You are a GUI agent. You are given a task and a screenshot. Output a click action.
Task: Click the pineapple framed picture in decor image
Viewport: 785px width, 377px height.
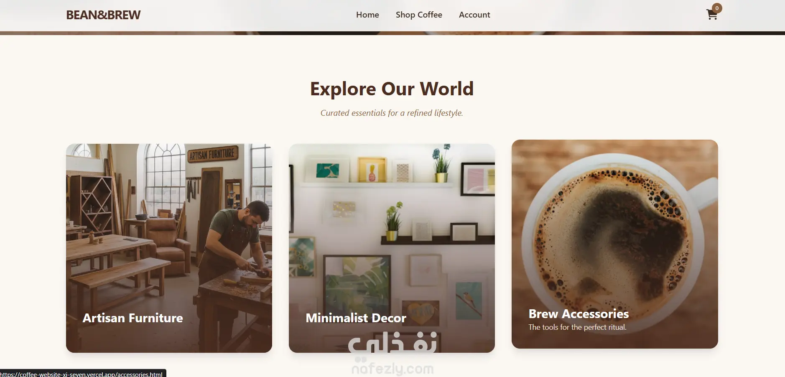(x=372, y=170)
